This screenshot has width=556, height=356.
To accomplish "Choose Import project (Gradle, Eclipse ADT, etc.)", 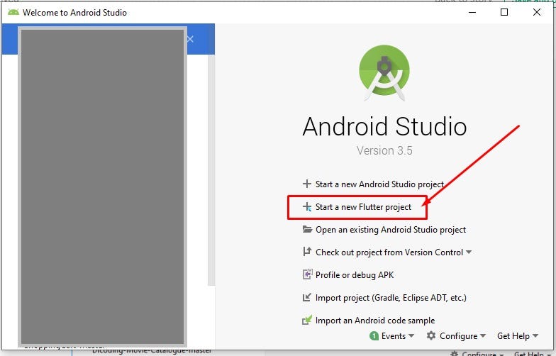I will point(391,298).
